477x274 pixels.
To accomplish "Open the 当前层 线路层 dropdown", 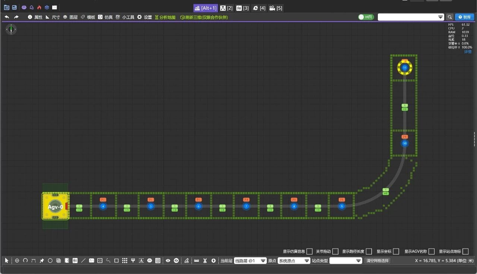I will tap(250, 261).
